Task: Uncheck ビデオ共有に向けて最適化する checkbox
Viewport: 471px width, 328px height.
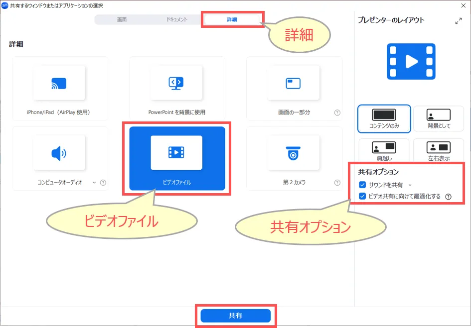Action: (362, 197)
